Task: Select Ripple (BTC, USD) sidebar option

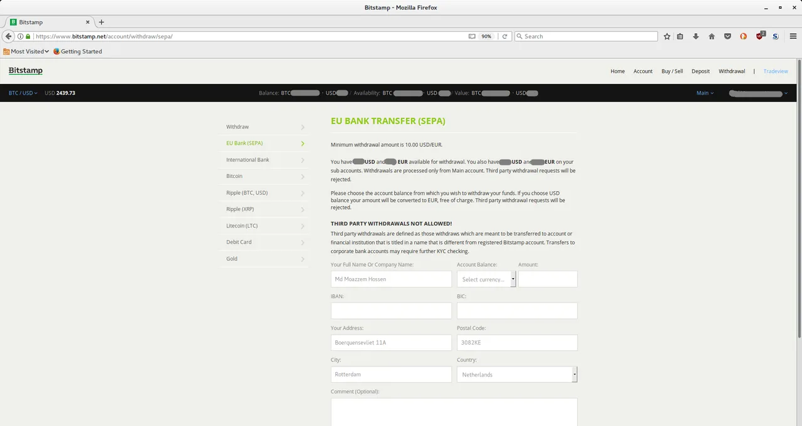Action: (264, 193)
